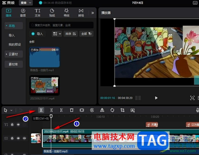Focus the media search field

pos(61,25)
